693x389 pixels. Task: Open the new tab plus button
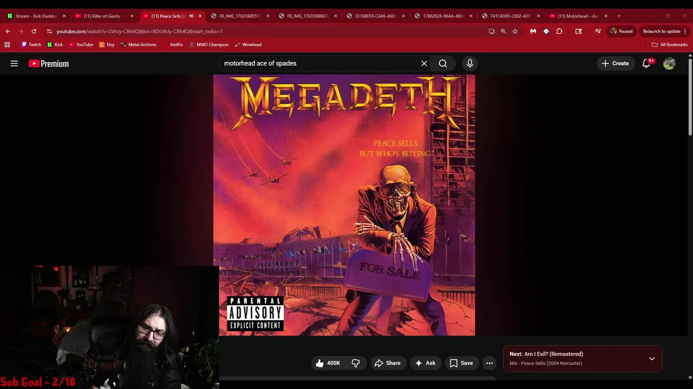coord(619,16)
